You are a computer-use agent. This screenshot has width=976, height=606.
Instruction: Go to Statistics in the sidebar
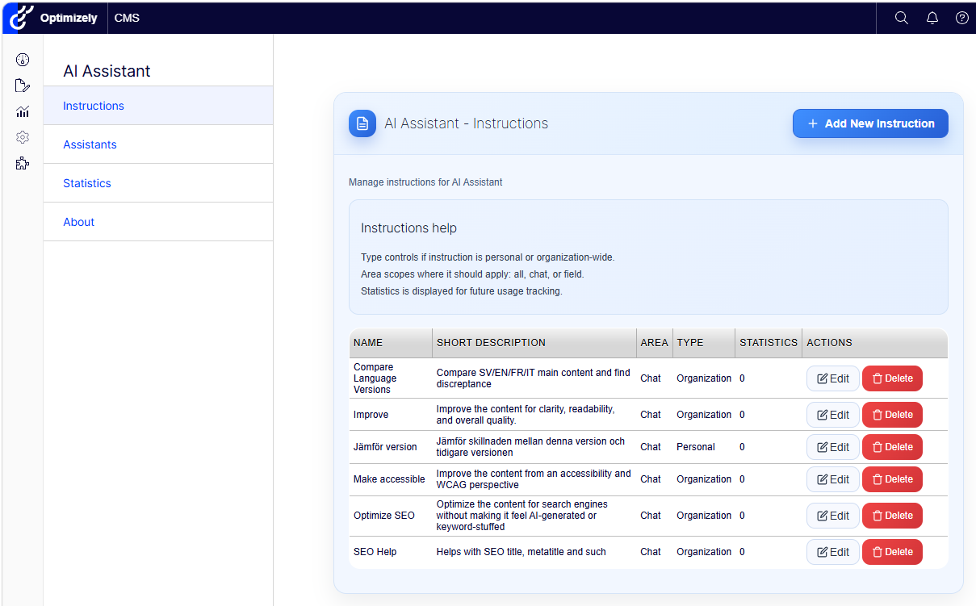[158, 183]
